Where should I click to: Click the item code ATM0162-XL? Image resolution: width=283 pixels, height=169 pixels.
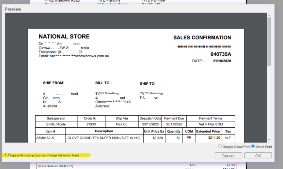46,138
